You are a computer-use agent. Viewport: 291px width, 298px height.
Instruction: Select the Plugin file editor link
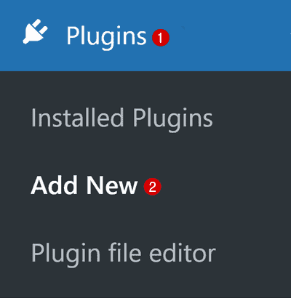point(124,254)
